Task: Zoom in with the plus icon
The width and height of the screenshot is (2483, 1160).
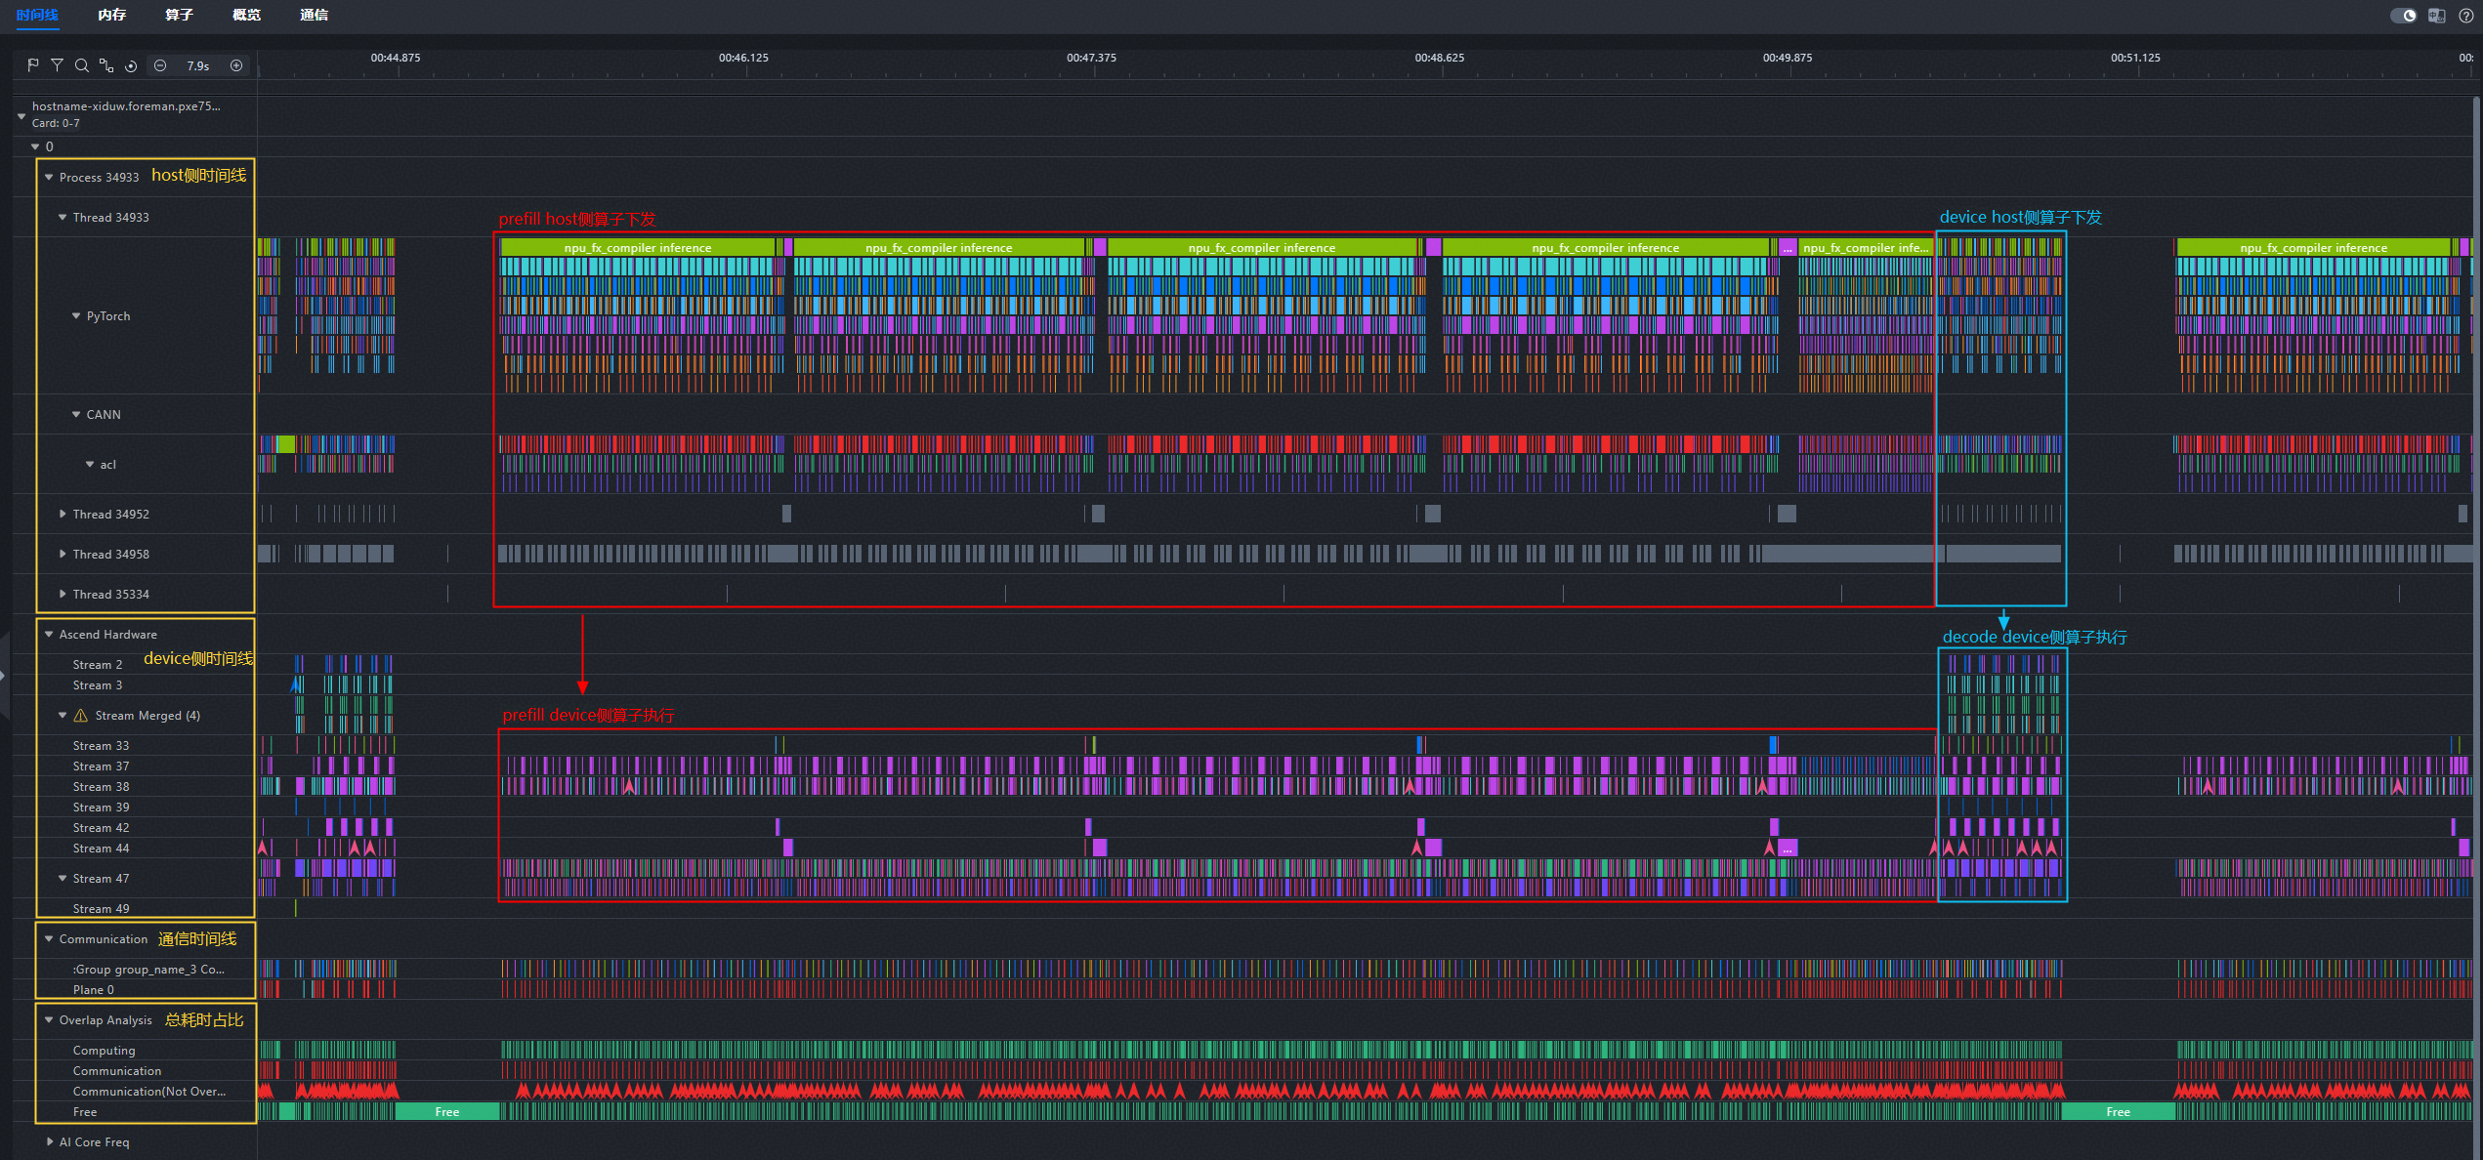Action: point(236,65)
